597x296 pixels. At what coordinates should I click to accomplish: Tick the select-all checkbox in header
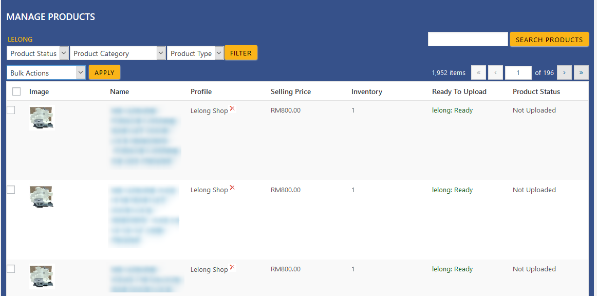16,91
